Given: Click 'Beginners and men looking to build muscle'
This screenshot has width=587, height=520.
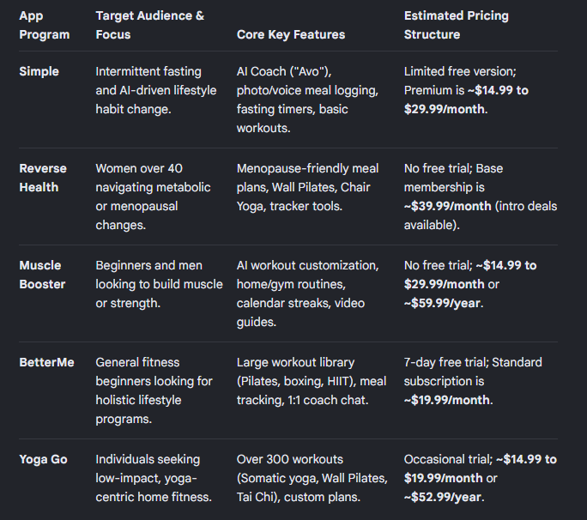Looking at the screenshot, I should tap(159, 284).
